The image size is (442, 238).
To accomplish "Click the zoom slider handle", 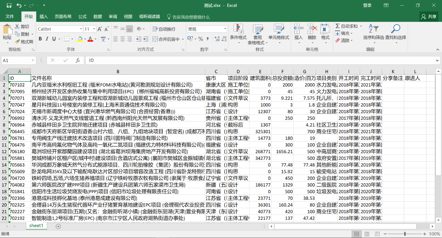I will (x=405, y=234).
